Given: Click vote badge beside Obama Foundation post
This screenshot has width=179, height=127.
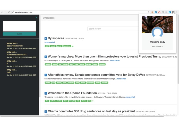Looking at the screenshot, I should pyautogui.click(x=46, y=93).
